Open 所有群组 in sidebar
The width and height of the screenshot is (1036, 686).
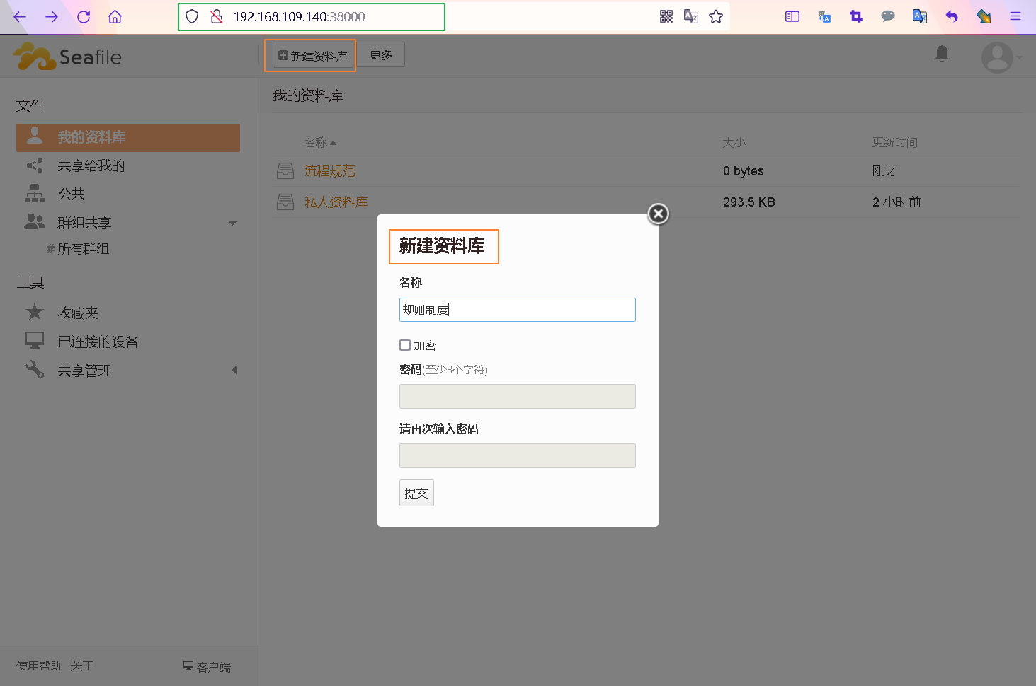83,249
